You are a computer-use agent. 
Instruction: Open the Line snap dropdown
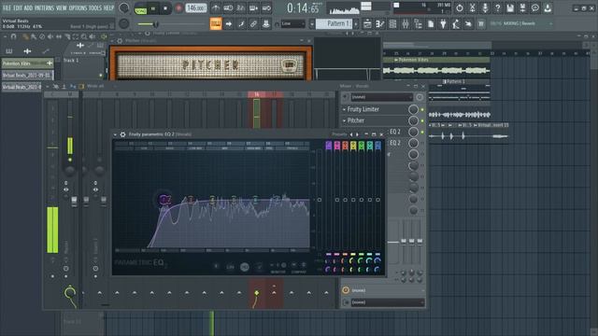pyautogui.click(x=292, y=24)
